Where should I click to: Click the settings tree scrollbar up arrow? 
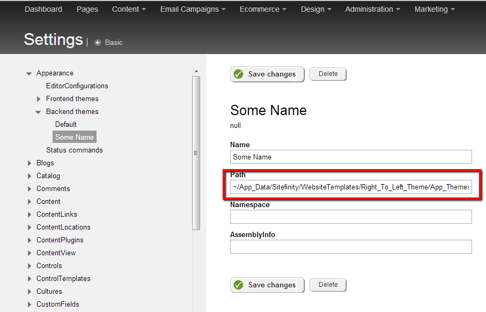196,71
